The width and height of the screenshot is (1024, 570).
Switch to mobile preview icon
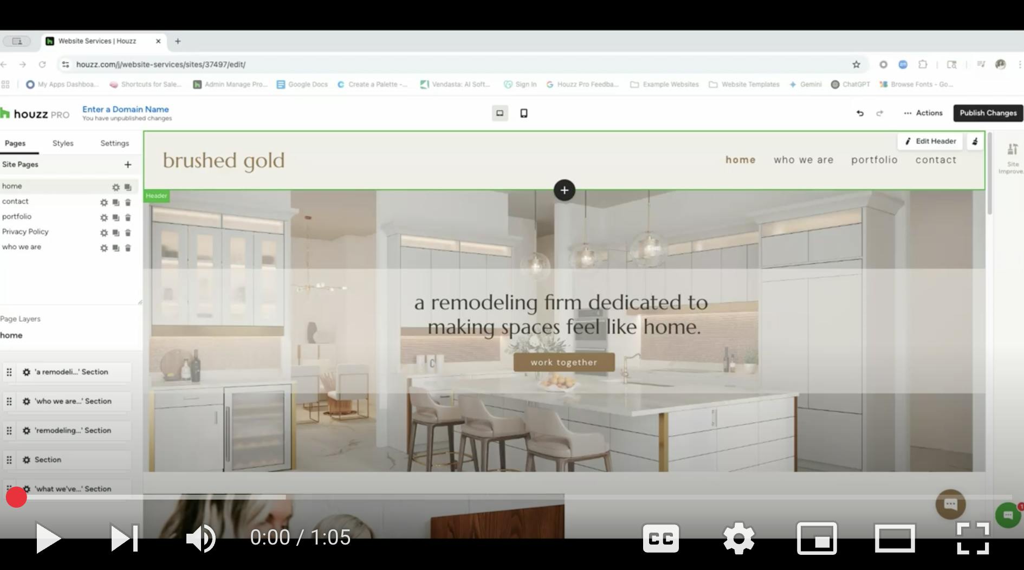click(x=524, y=113)
